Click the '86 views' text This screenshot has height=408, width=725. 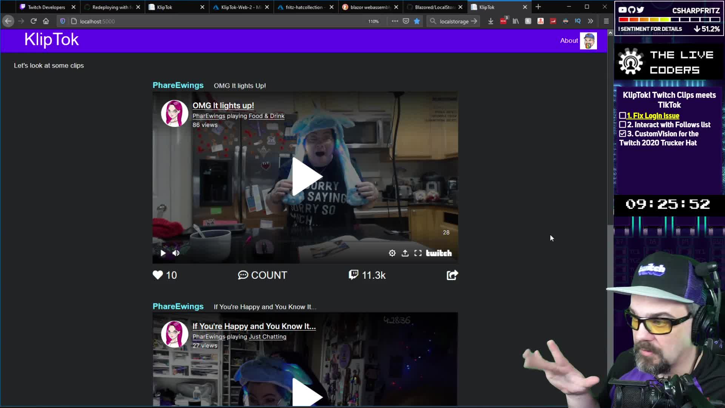click(205, 125)
